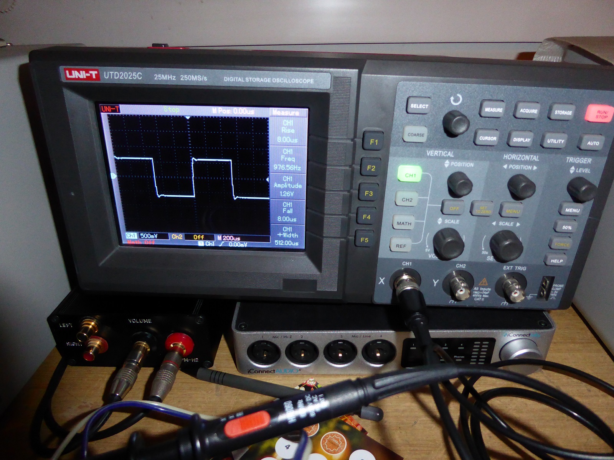Click the vertical SCALE knob
This screenshot has width=614, height=460.
pyautogui.click(x=449, y=243)
